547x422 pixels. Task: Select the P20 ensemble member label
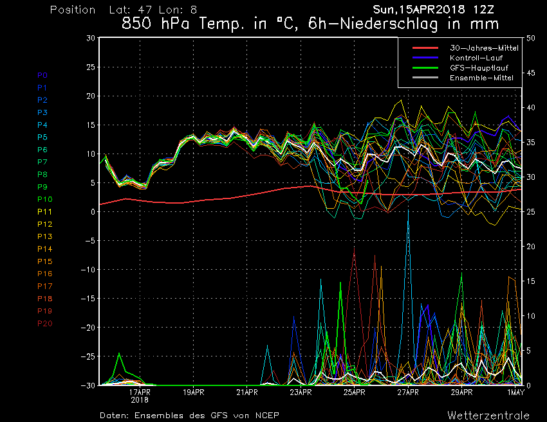pos(44,323)
